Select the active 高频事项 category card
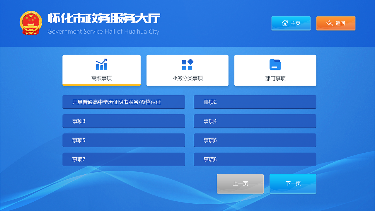This screenshot has height=211, width=375. click(x=101, y=70)
